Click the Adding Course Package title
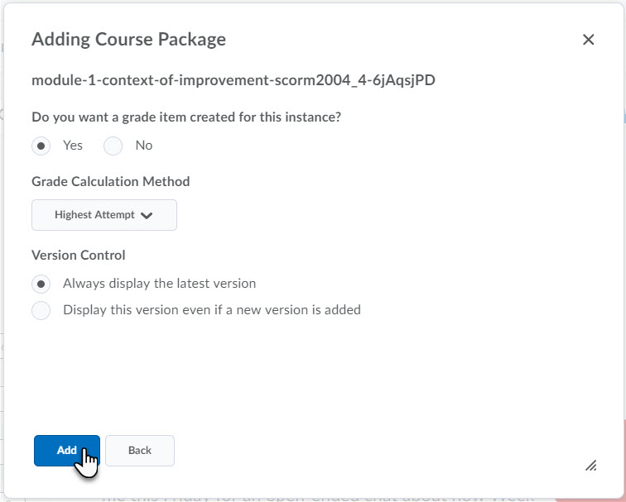Viewport: 626px width, 502px height. click(128, 39)
